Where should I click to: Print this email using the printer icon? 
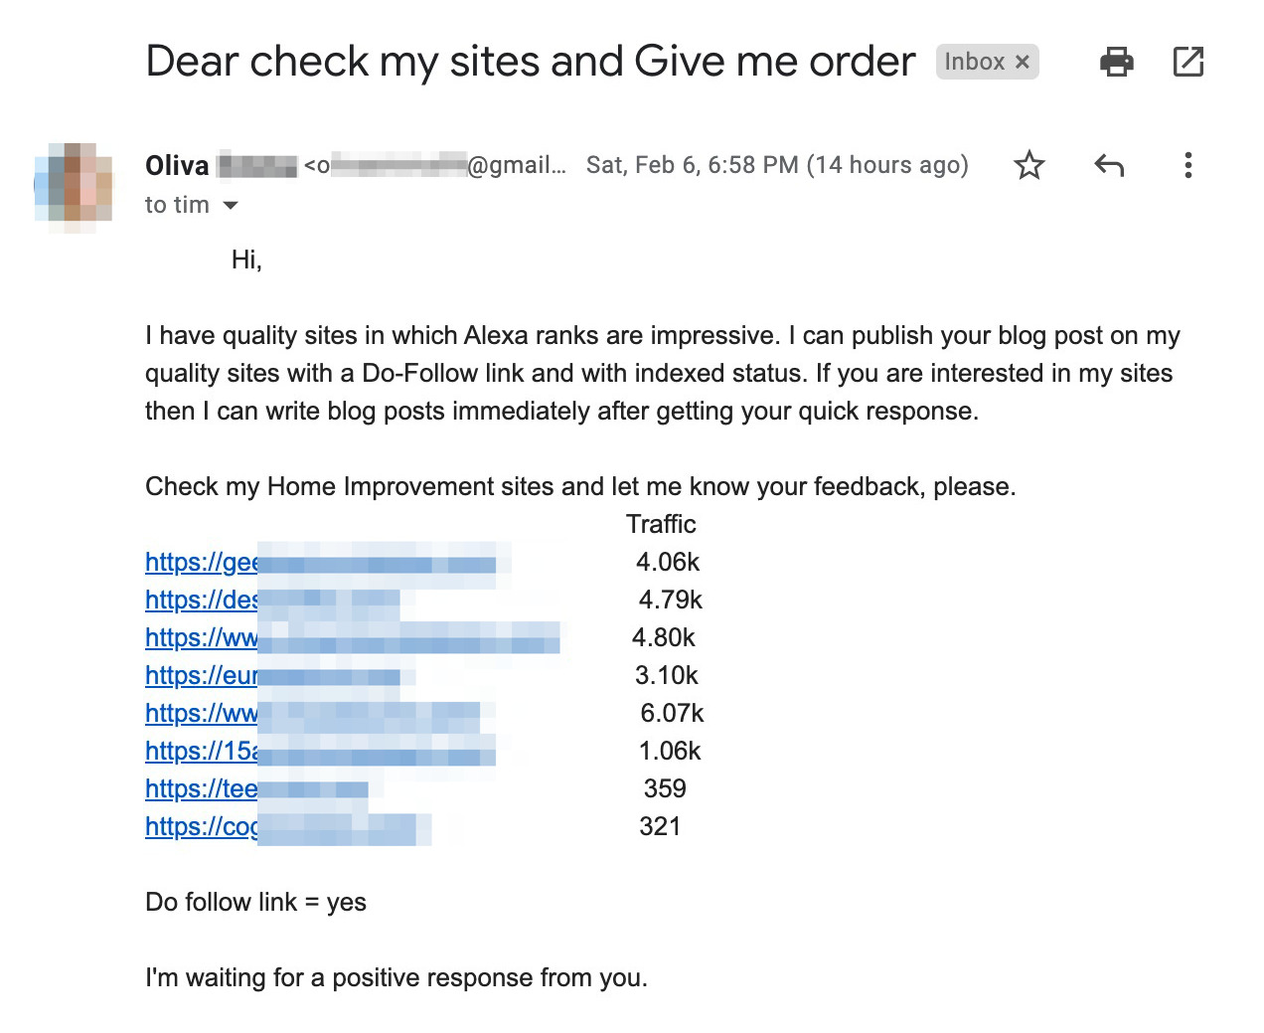(x=1116, y=62)
